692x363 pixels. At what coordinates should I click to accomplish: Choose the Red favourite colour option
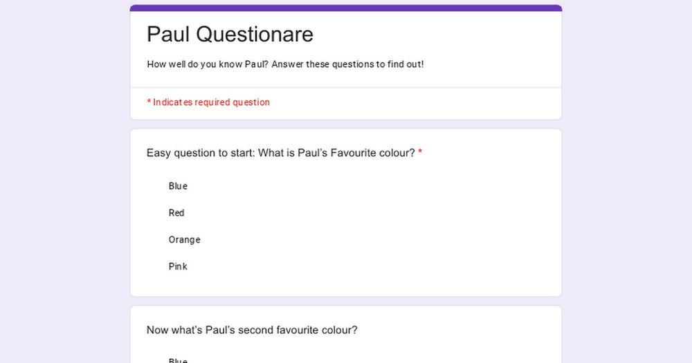pyautogui.click(x=176, y=213)
